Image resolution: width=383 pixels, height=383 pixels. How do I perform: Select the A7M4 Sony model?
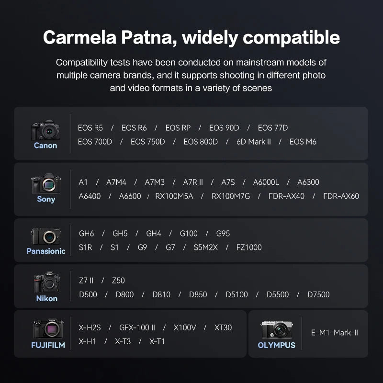(x=116, y=182)
